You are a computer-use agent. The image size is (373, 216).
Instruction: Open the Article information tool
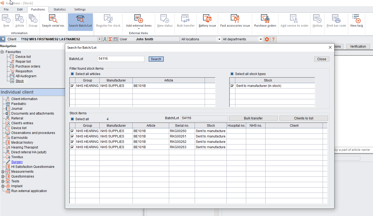point(19,21)
